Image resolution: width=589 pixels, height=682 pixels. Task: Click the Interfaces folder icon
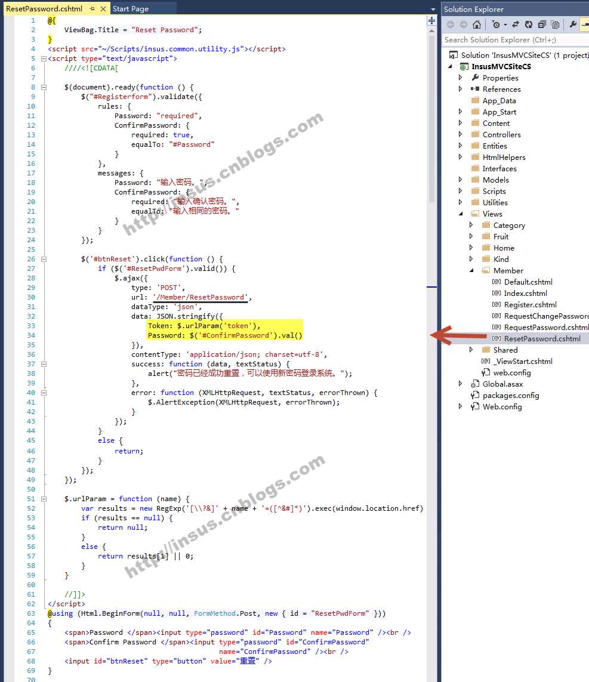(x=475, y=168)
